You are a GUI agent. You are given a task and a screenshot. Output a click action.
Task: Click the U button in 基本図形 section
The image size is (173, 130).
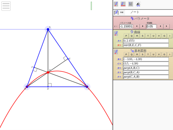point(153,55)
